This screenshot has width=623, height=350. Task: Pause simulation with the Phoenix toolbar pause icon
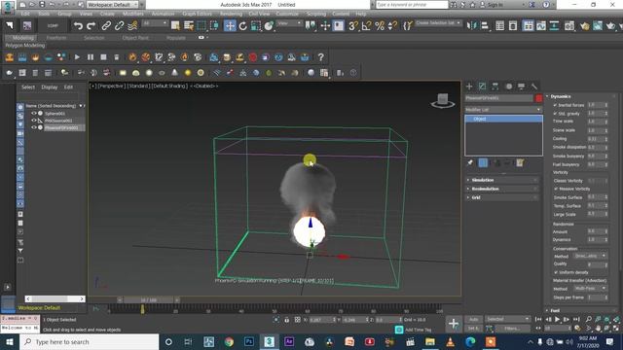pyautogui.click(x=91, y=57)
